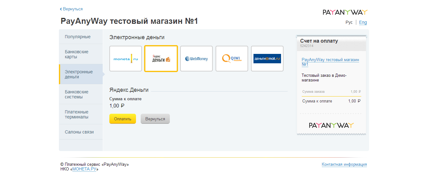Follow the Вернуться back link at top

click(x=71, y=9)
